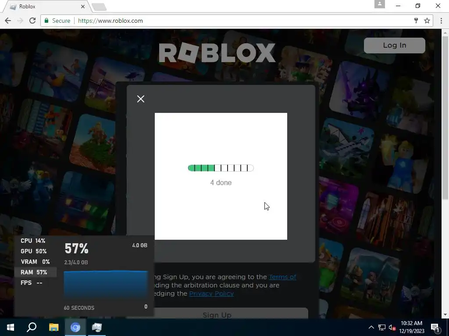Viewport: 449px width, 336px height.
Task: Go back with the browser back arrow
Action: (8, 21)
